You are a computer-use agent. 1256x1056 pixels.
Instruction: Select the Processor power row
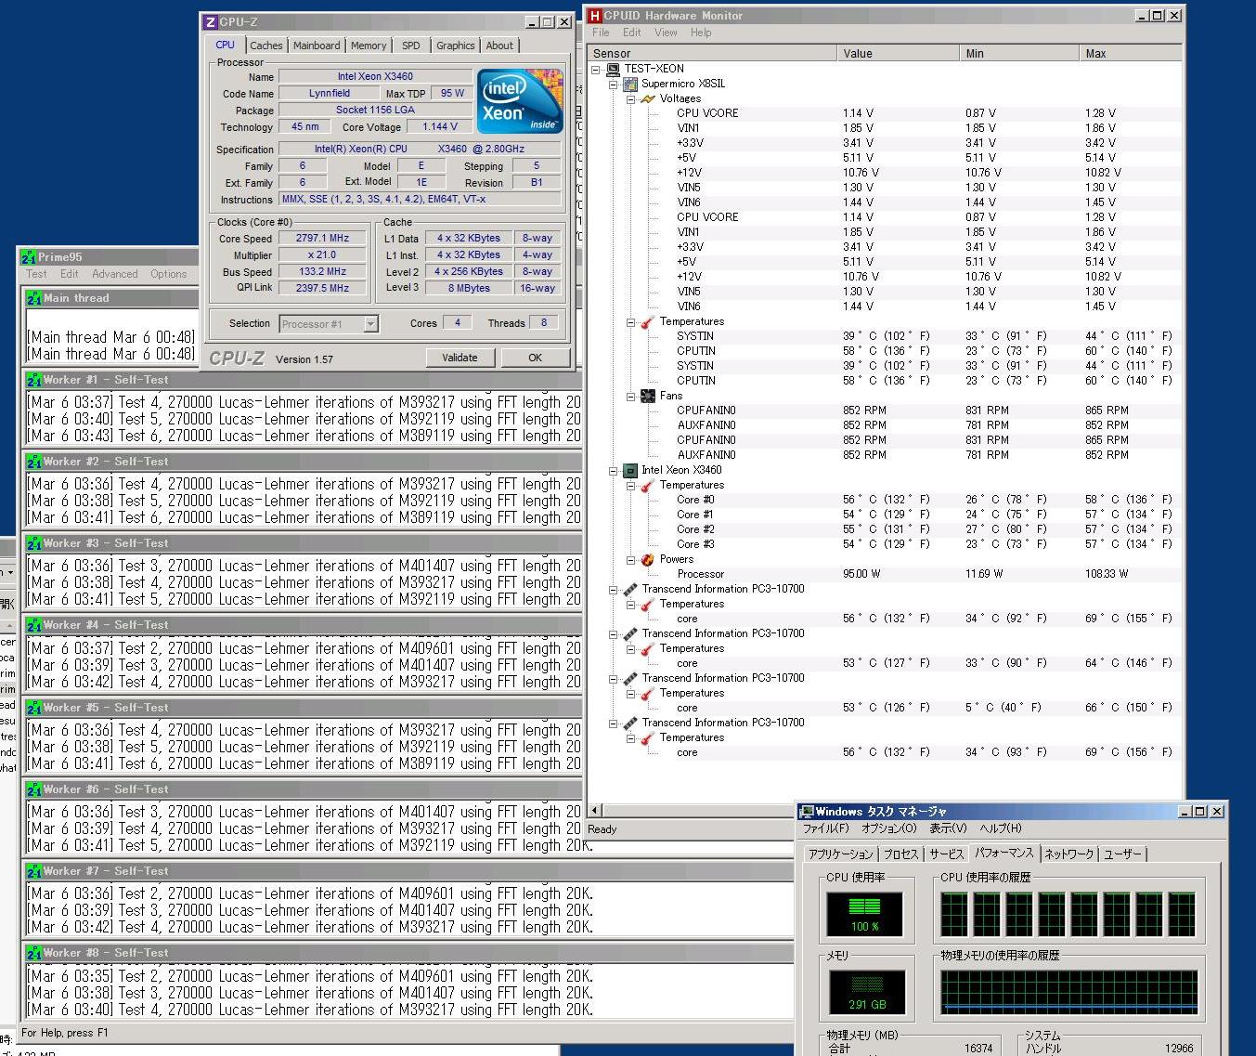pos(885,574)
